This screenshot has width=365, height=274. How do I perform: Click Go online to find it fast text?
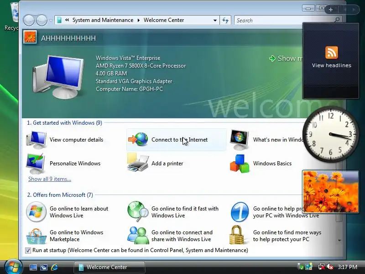pyautogui.click(x=185, y=212)
